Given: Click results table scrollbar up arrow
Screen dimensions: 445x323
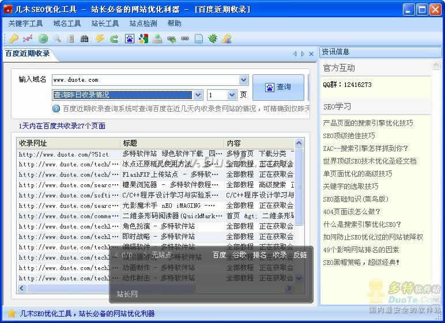Looking at the screenshot, I should pos(299,143).
